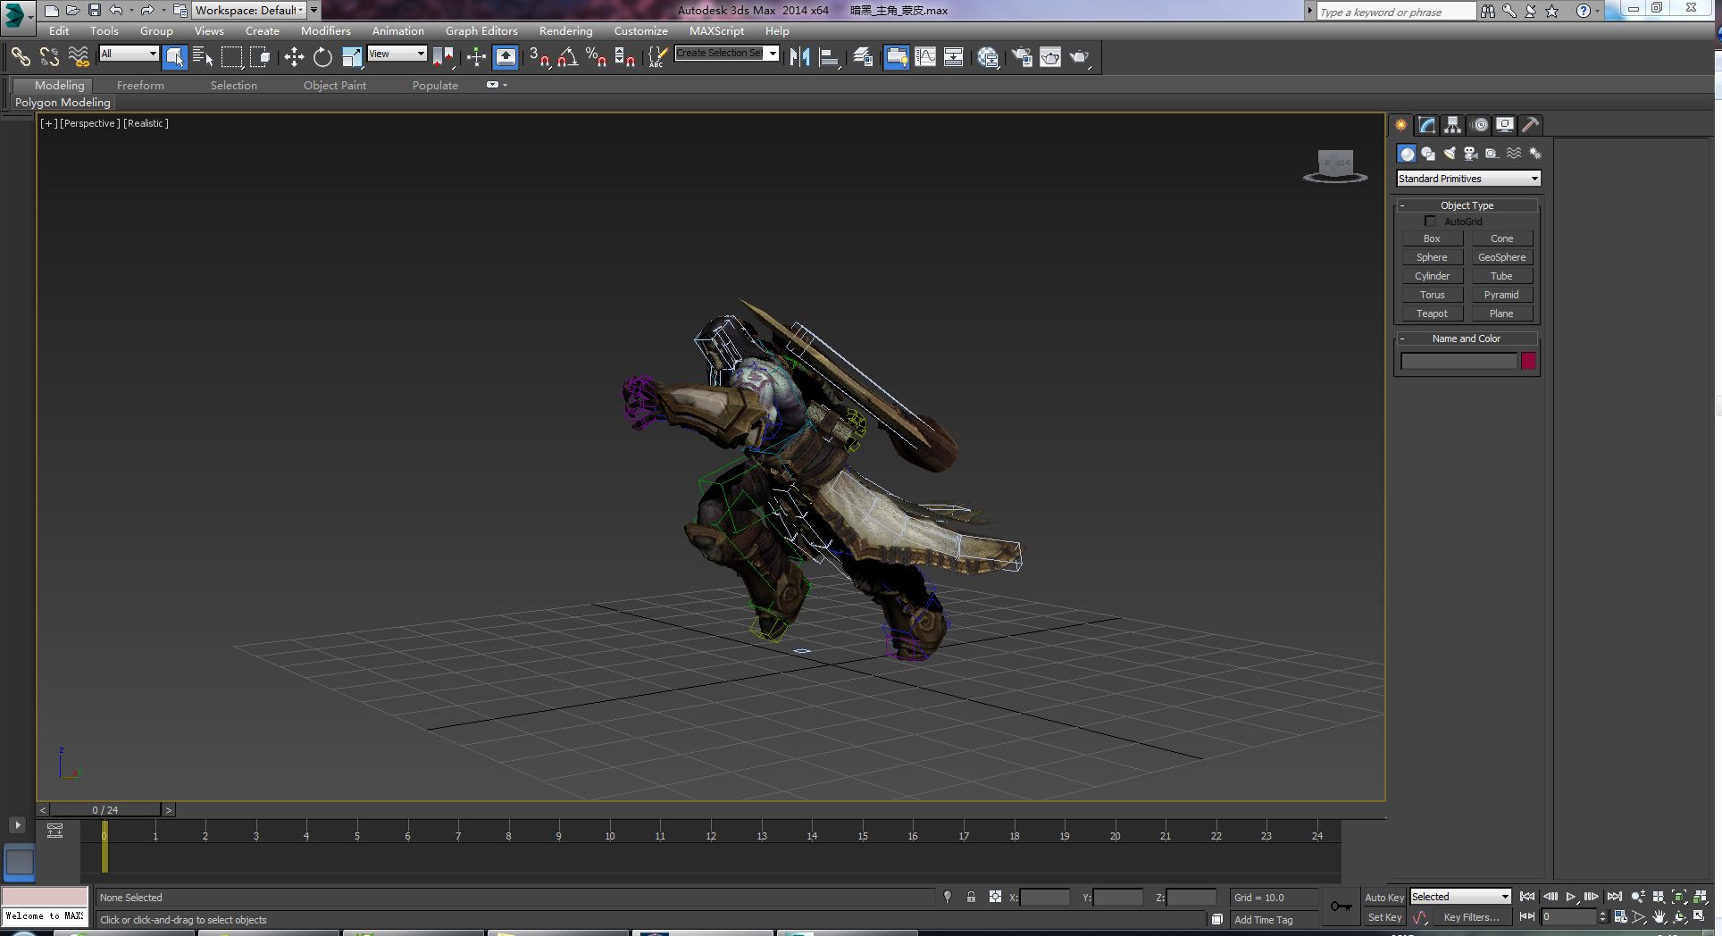This screenshot has height=936, width=1722.
Task: Open the Material Editor icon
Action: (988, 57)
